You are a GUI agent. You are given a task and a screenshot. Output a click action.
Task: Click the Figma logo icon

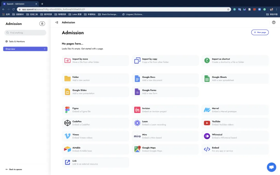(x=67, y=110)
